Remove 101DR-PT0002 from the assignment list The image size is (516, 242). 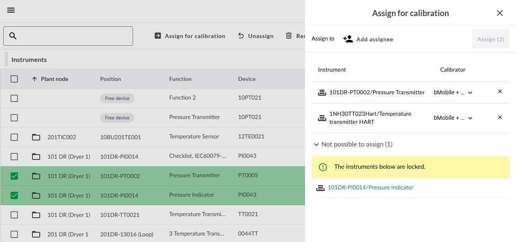click(500, 91)
